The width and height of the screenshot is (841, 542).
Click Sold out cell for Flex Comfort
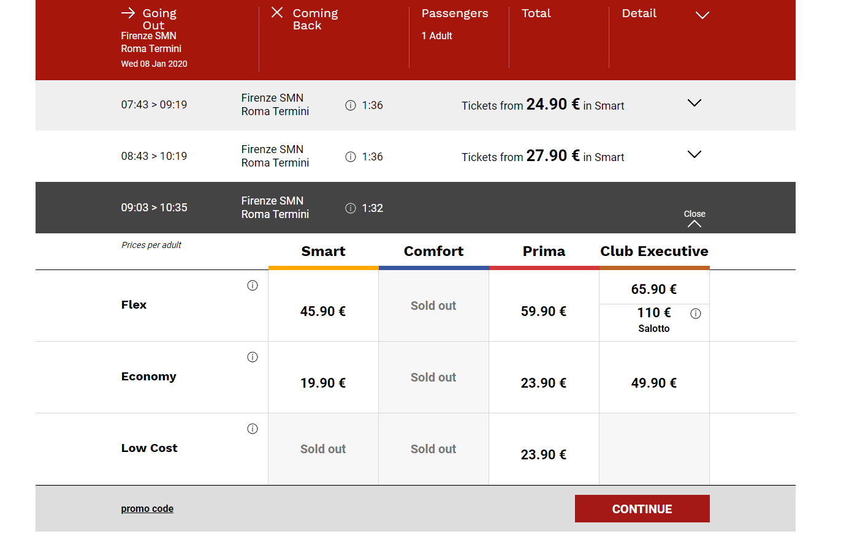tap(433, 306)
